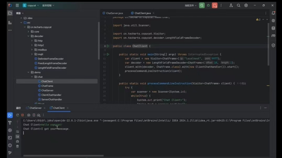The image size is (282, 158).
Task: Collapse the src folder
Action: tap(21, 23)
